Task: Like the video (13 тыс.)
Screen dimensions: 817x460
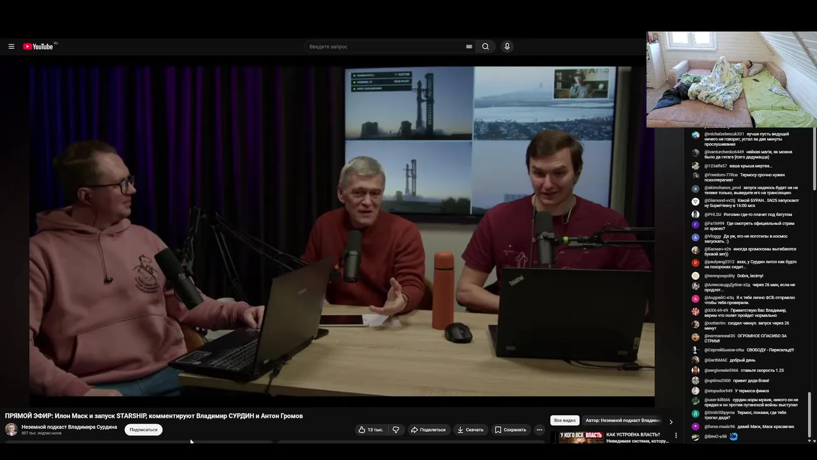Action: [371, 430]
